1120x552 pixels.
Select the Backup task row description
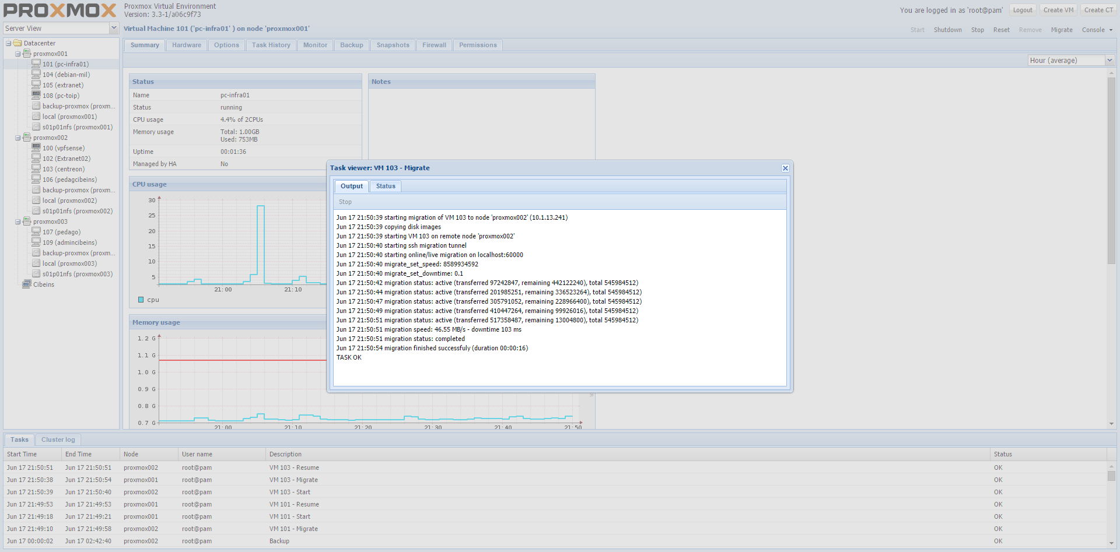279,541
